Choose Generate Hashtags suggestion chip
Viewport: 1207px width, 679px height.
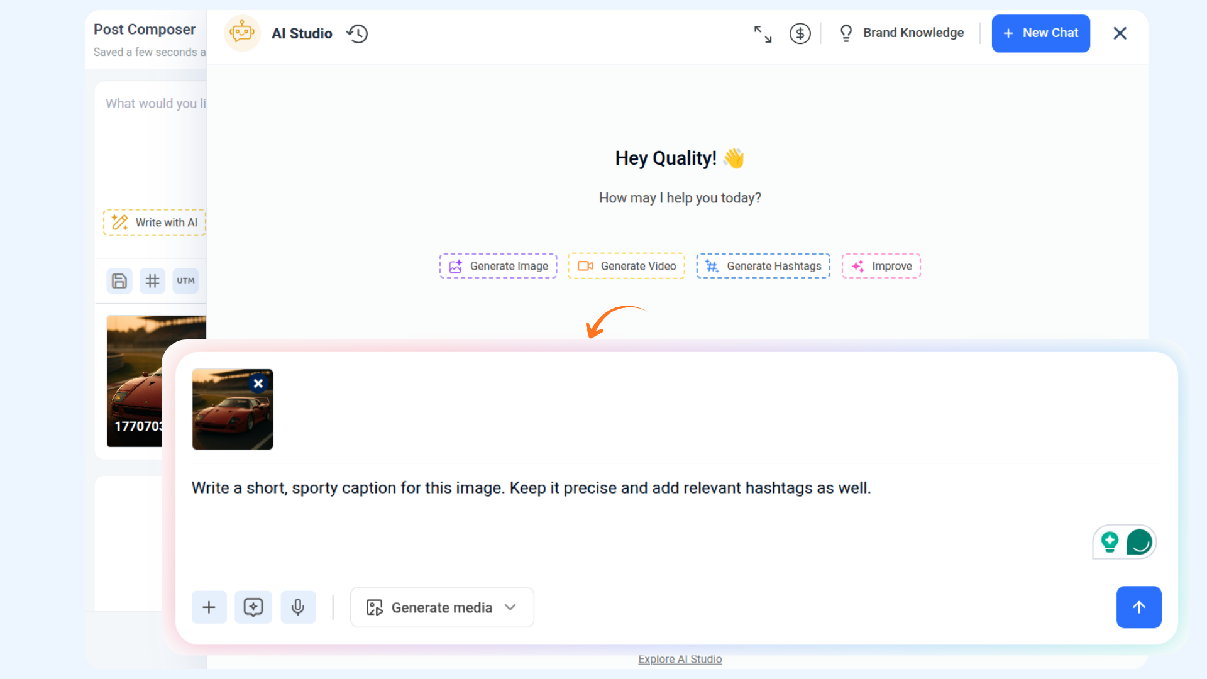(763, 266)
